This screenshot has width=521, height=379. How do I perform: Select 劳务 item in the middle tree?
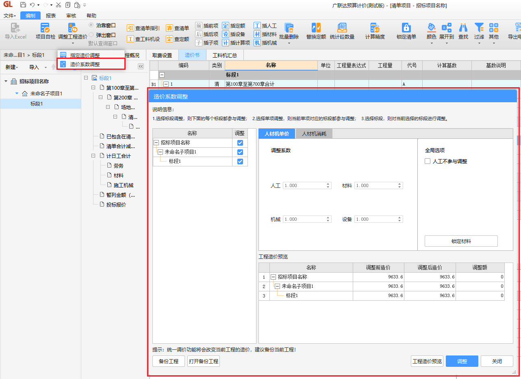(119, 166)
